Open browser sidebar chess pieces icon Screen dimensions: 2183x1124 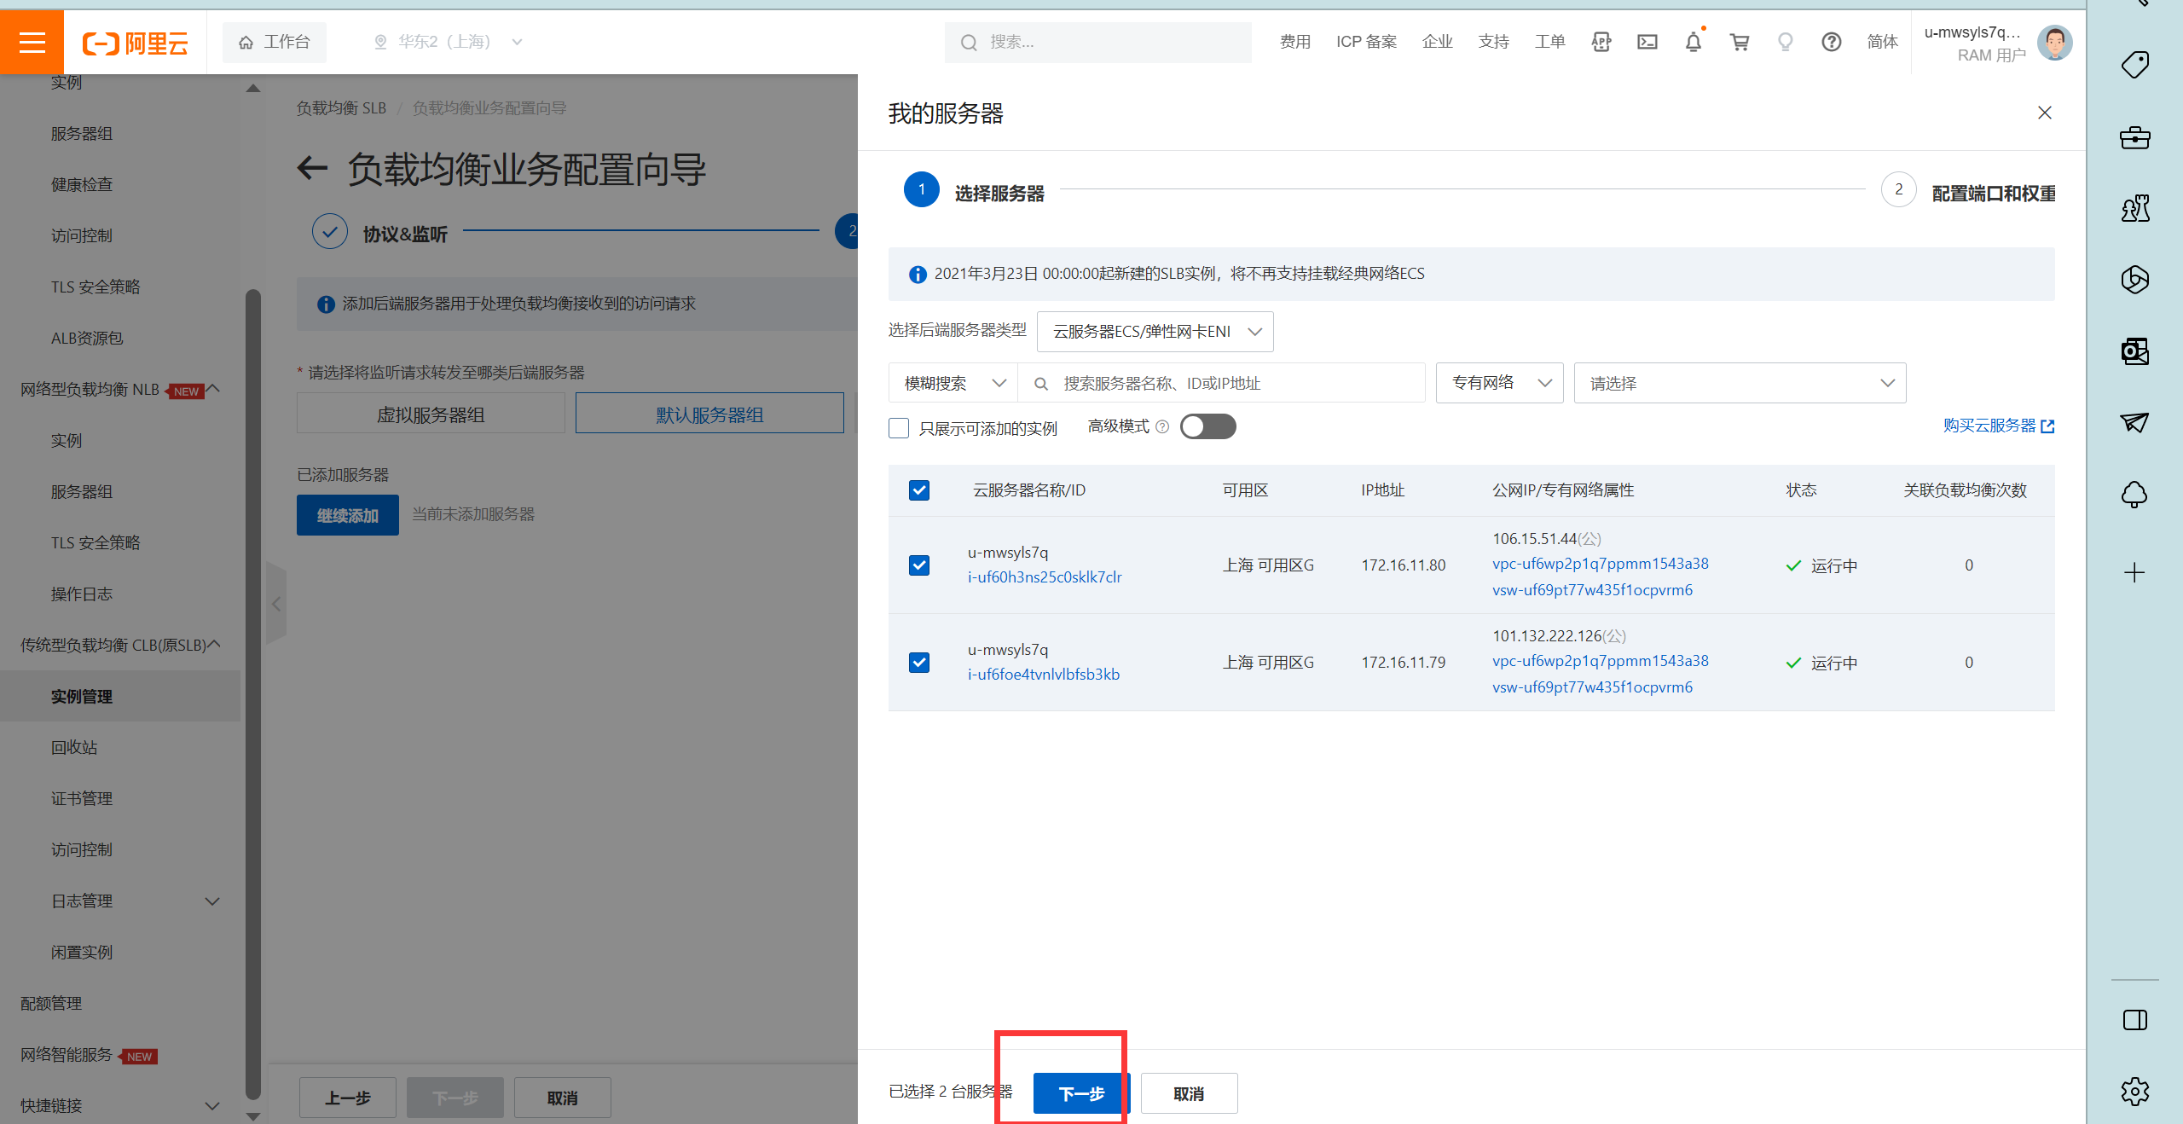[x=2135, y=208]
